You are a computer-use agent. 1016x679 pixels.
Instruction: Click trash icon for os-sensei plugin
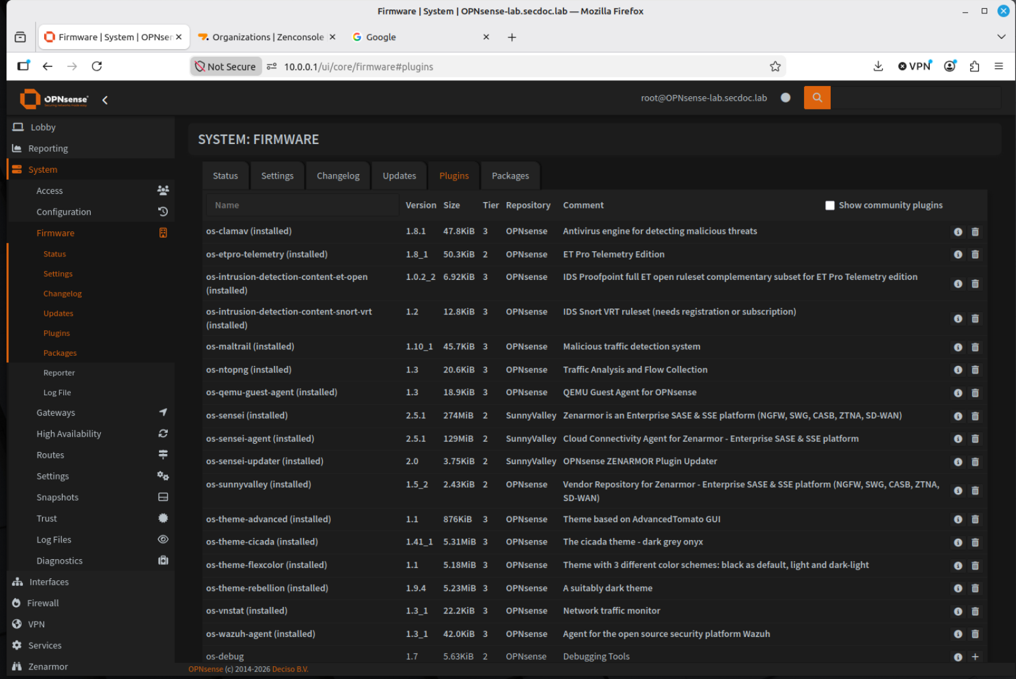[x=975, y=416]
